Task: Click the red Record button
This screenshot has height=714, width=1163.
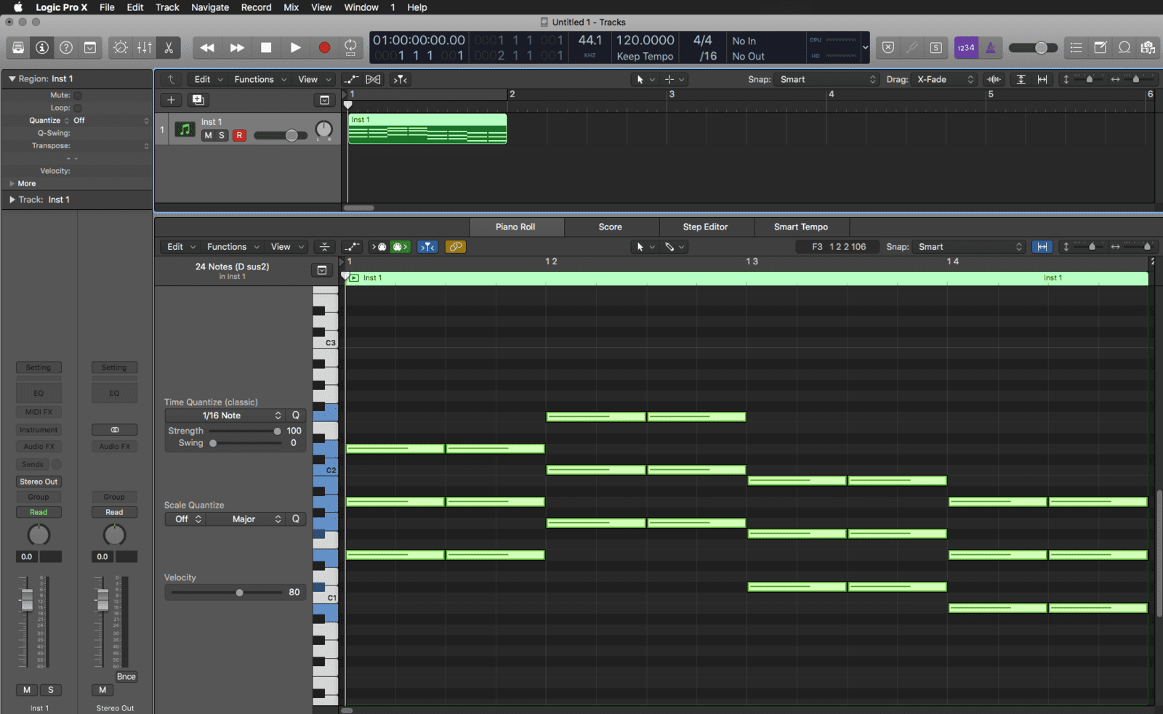Action: tap(324, 48)
